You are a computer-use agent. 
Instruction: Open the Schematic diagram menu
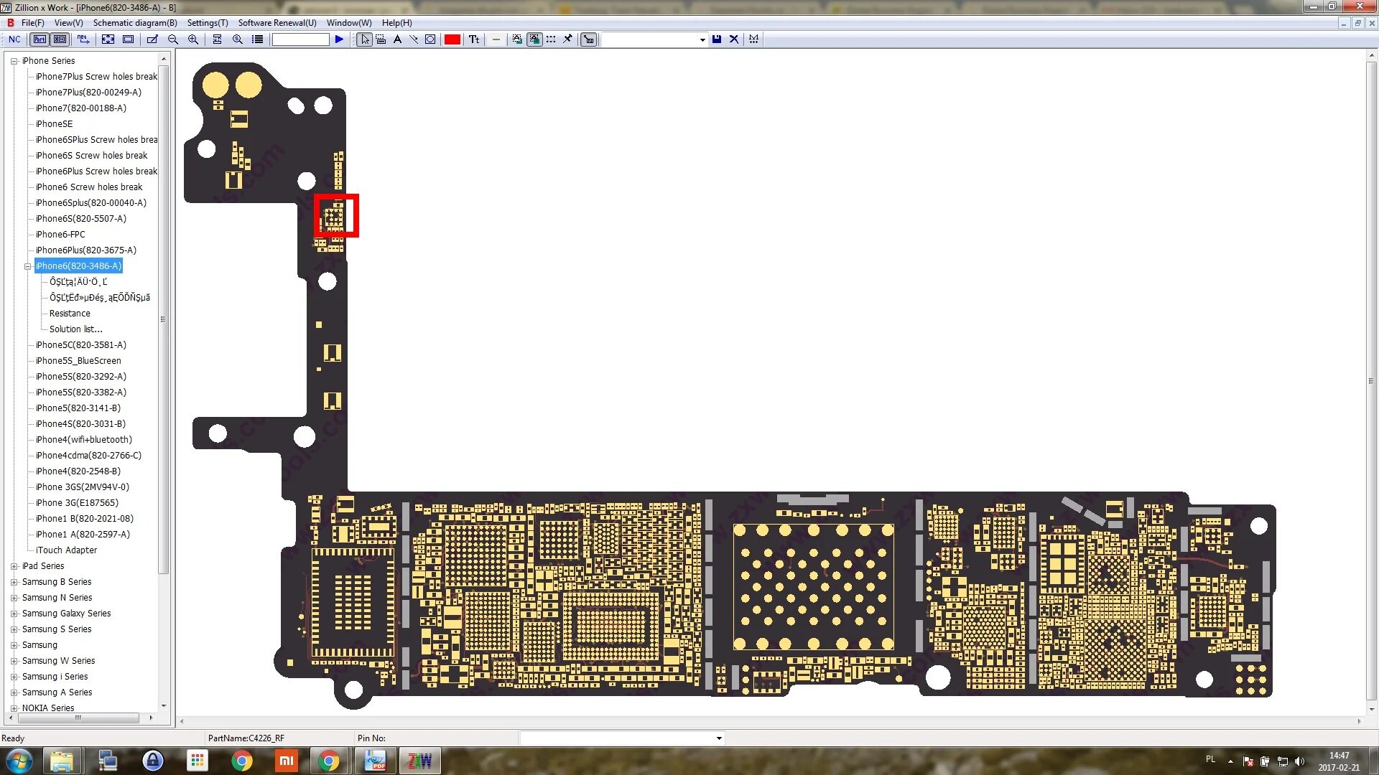click(135, 23)
